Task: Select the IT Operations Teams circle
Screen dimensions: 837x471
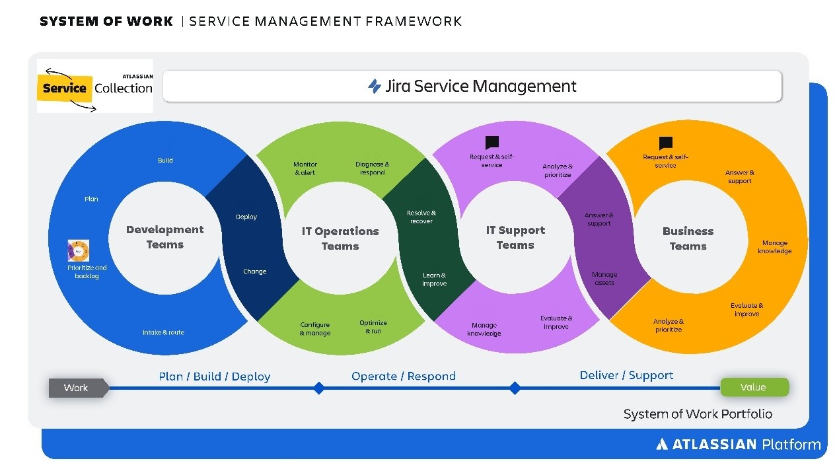Action: coord(340,238)
